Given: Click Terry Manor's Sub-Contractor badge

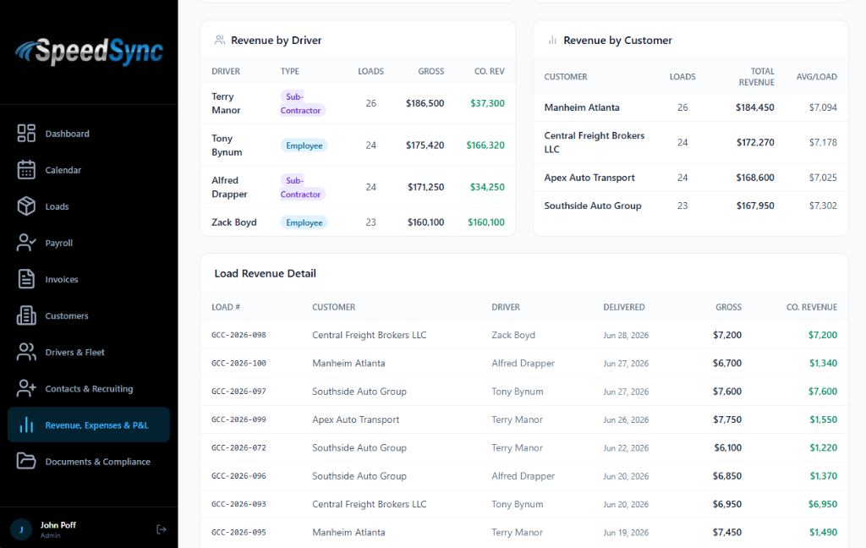Looking at the screenshot, I should pyautogui.click(x=302, y=103).
